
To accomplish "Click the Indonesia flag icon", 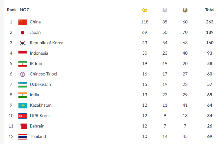I will [x=23, y=53].
